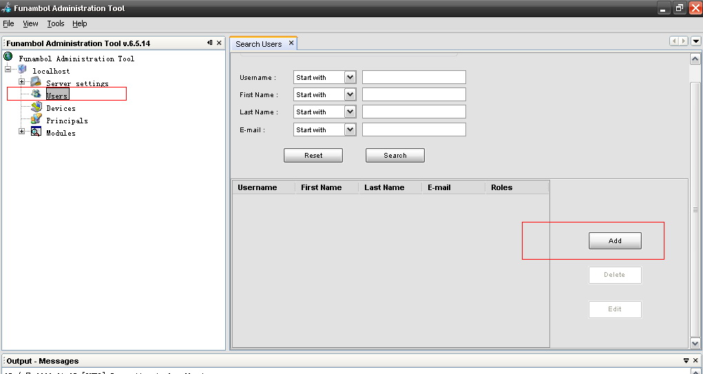
Task: Open the First Name condition dropdown
Action: coord(350,94)
